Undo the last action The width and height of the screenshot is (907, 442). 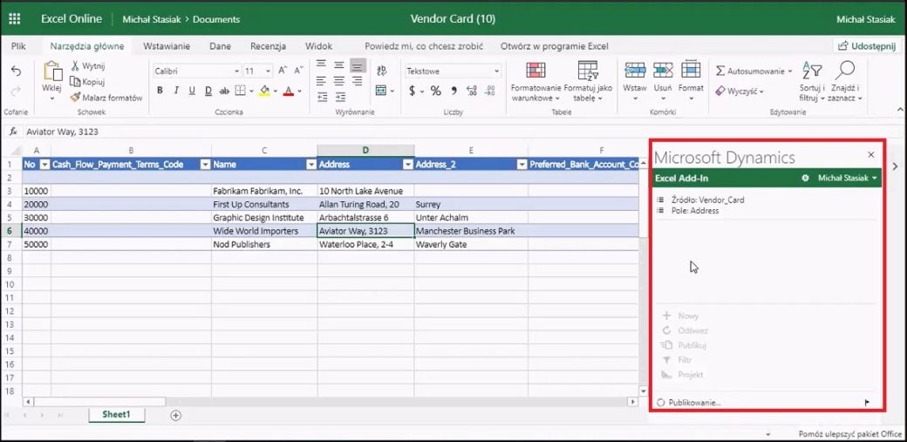point(17,71)
